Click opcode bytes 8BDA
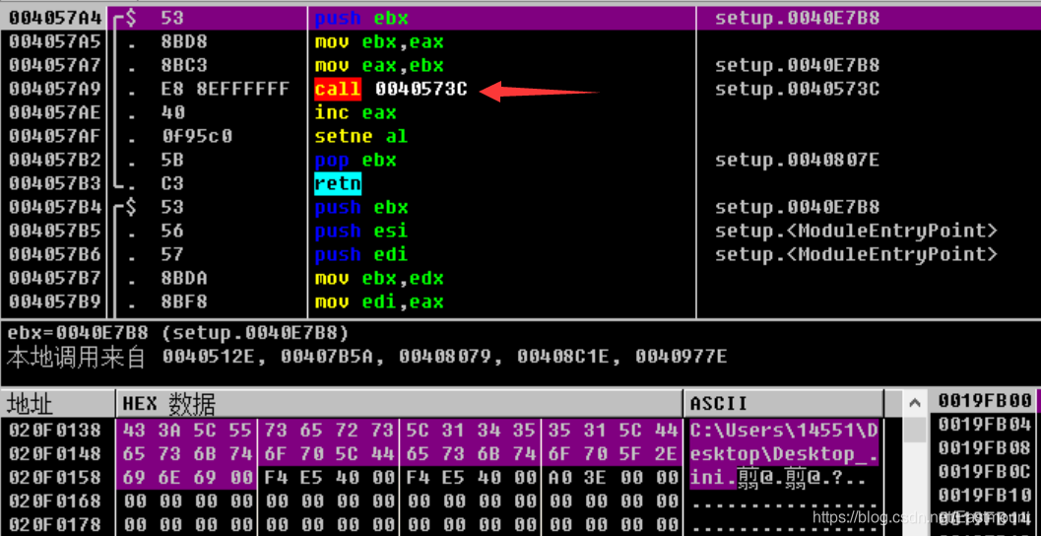1041x536 pixels. (184, 278)
